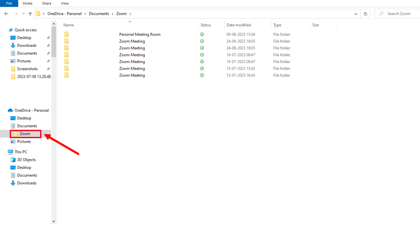Click the Quick access label

(x=26, y=30)
